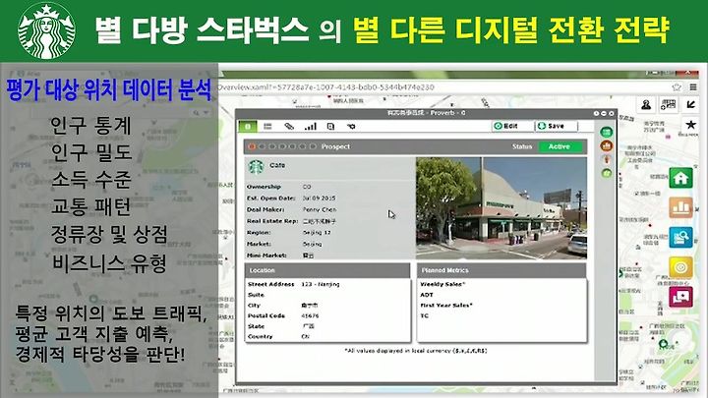Image resolution: width=708 pixels, height=398 pixels.
Task: Click the local currency footnote text
Action: [416, 350]
